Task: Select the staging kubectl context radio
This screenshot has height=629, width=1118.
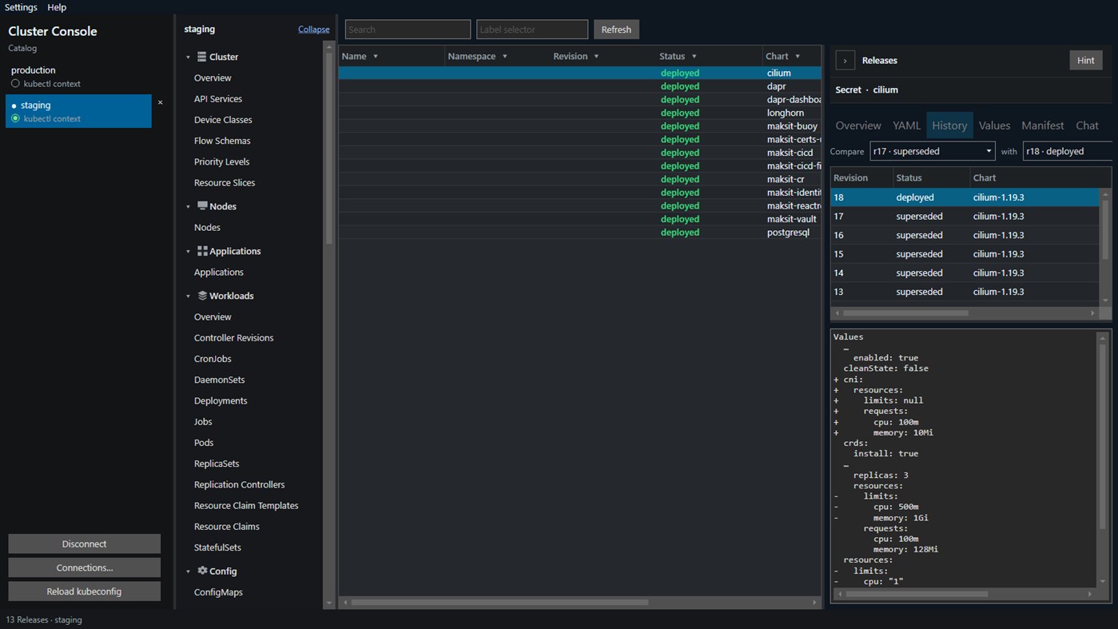Action: (15, 118)
